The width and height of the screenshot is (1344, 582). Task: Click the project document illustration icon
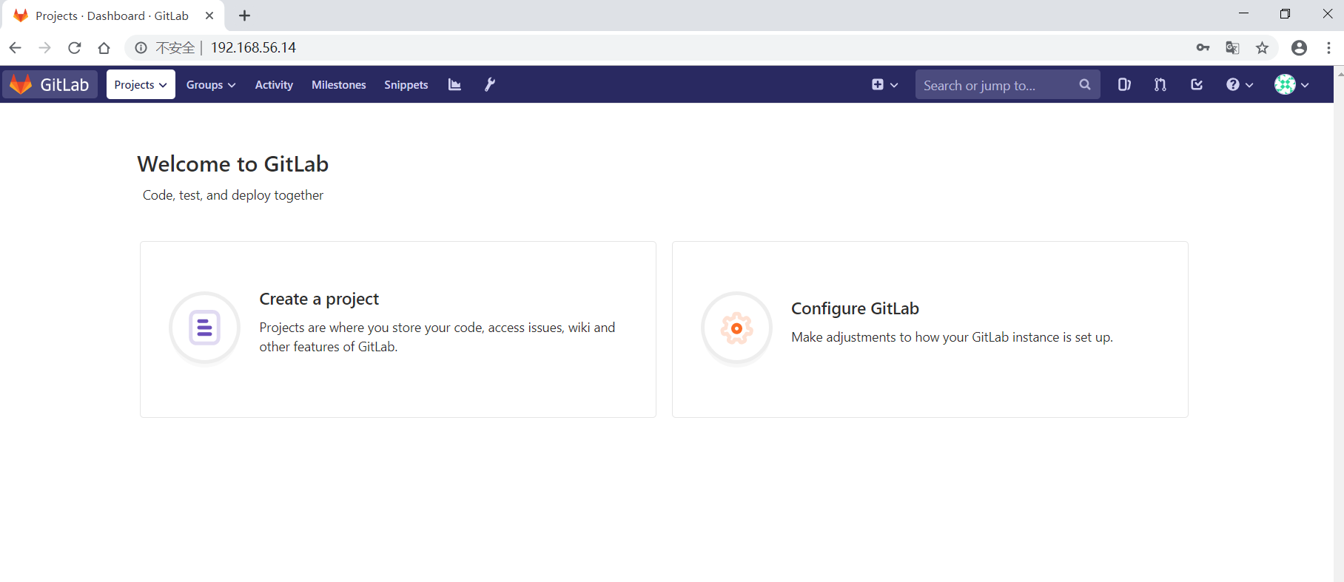pos(204,328)
